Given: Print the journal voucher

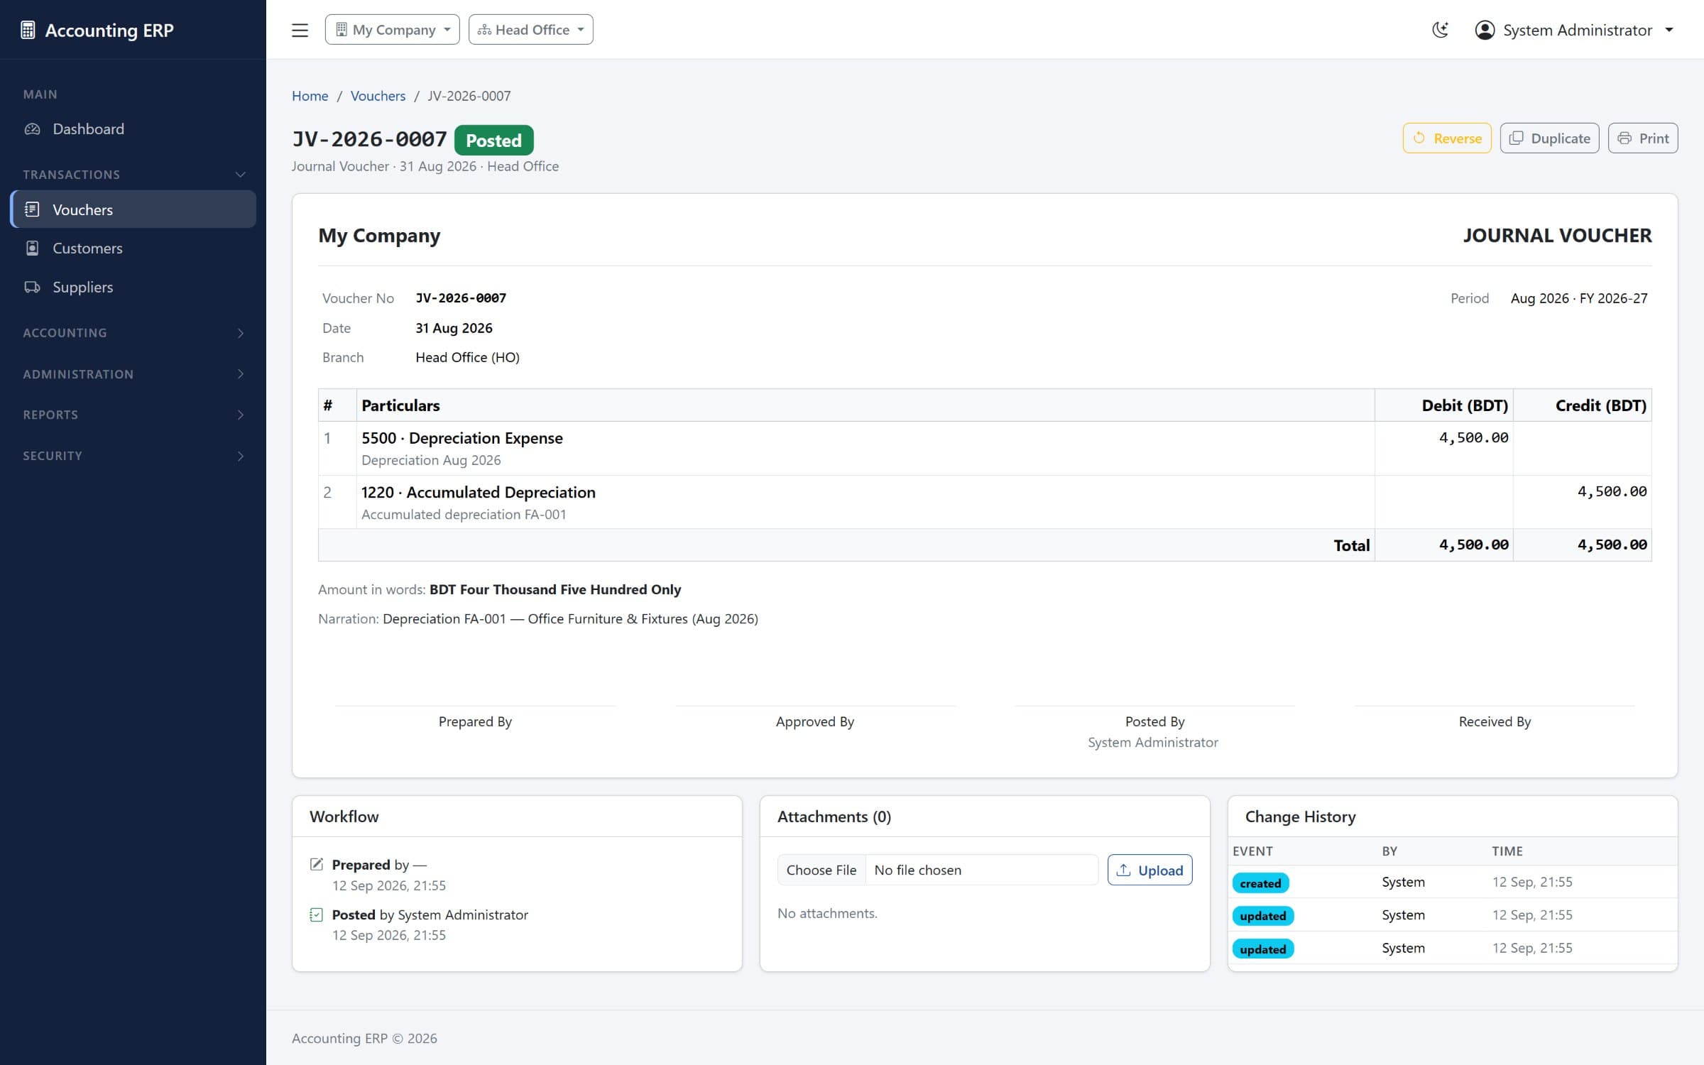Looking at the screenshot, I should [1642, 138].
